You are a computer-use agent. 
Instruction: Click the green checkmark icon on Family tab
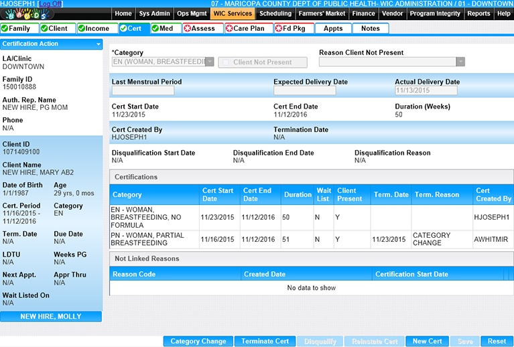[5, 29]
